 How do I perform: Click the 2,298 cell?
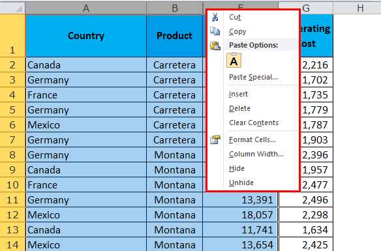click(306, 215)
